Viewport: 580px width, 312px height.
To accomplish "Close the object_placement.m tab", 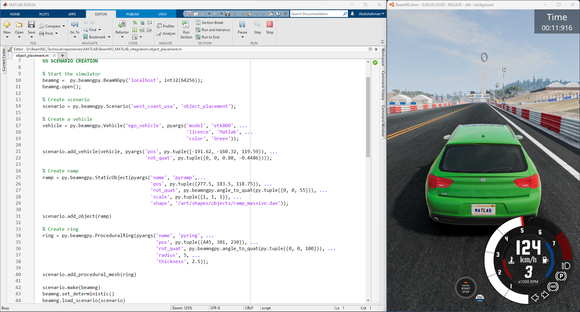I will (54, 56).
